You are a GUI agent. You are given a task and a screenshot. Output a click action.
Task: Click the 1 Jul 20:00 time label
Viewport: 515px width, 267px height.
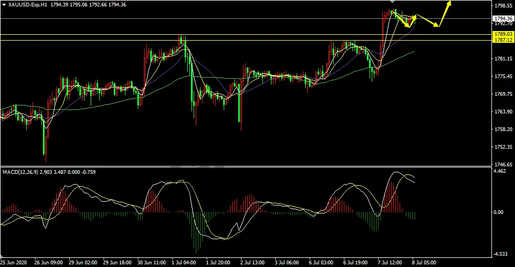click(x=218, y=263)
